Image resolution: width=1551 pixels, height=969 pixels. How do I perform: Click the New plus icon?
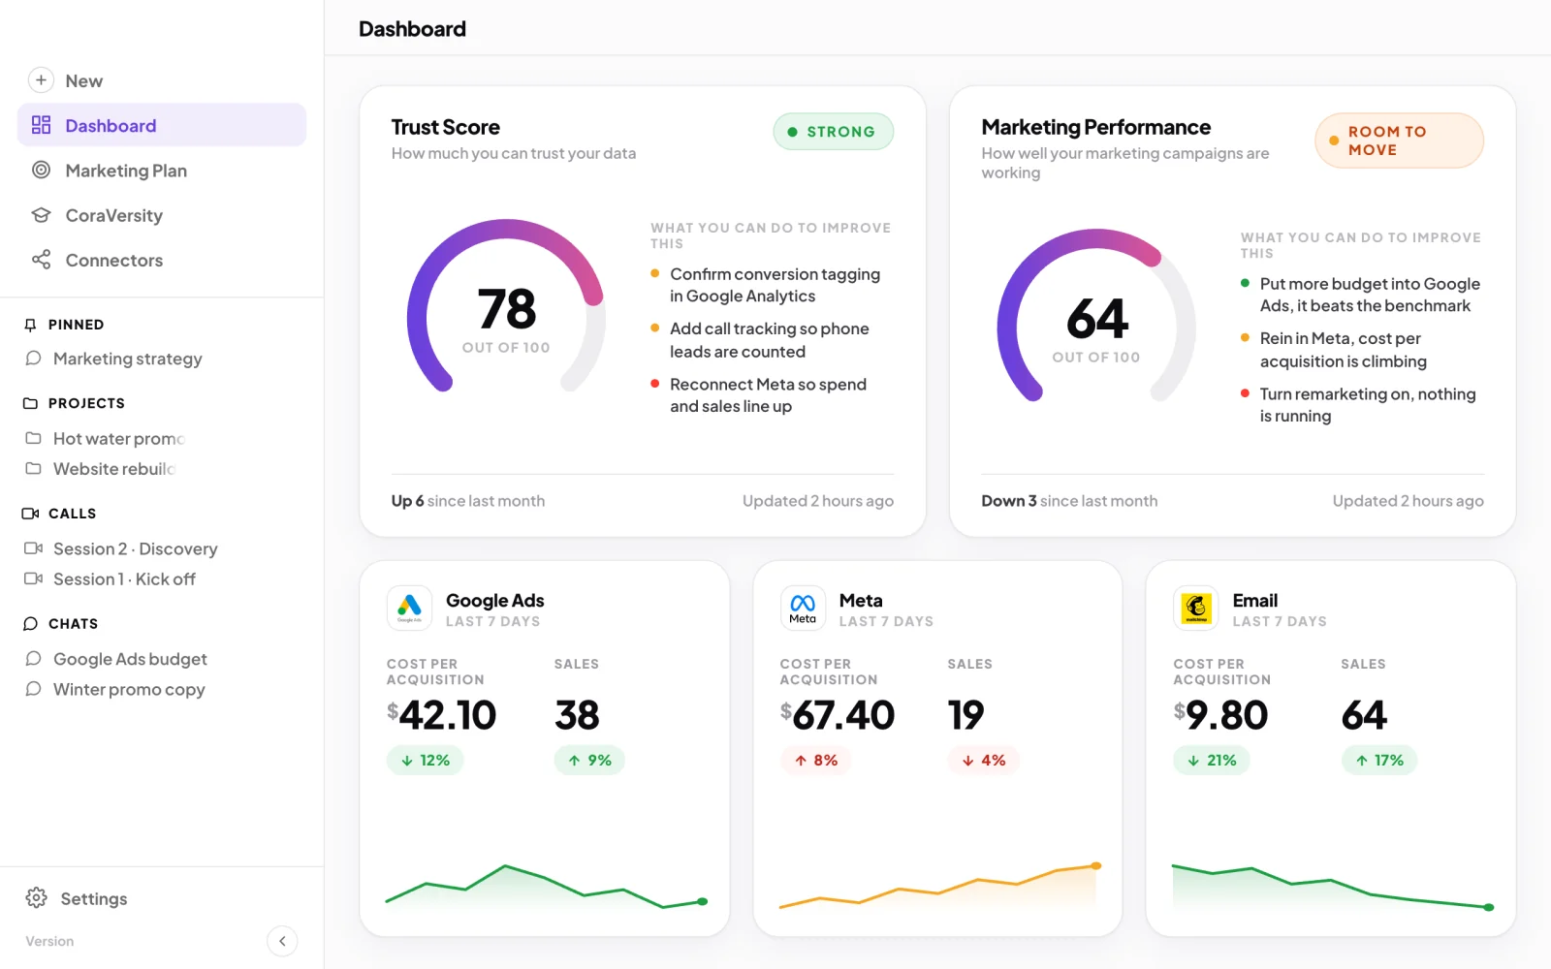[41, 80]
